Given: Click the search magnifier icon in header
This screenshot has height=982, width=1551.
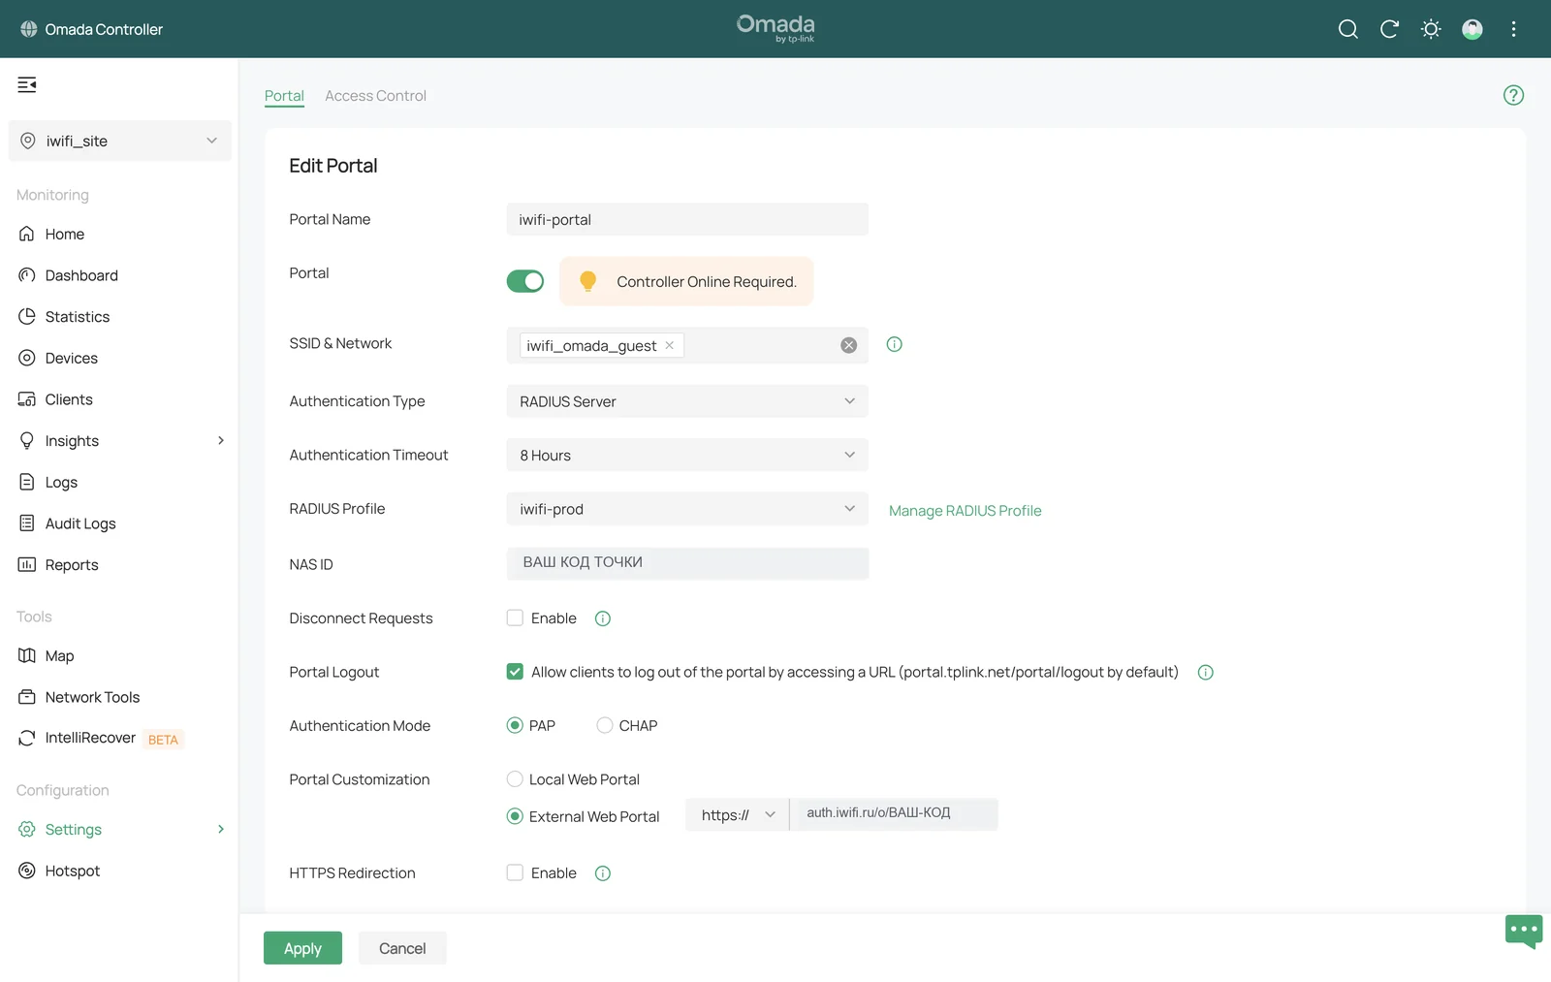Looking at the screenshot, I should point(1347,29).
